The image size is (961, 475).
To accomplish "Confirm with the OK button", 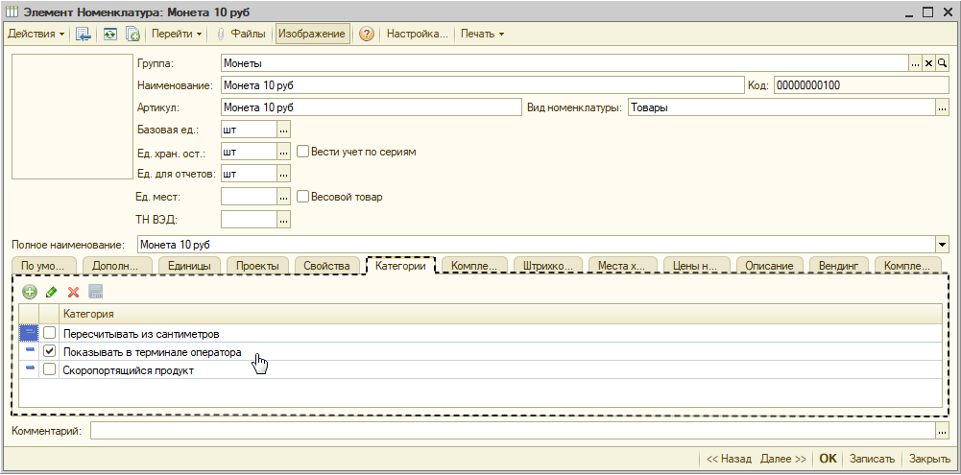I will coord(828,459).
